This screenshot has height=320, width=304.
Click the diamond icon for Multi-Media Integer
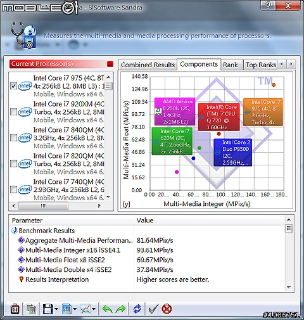click(x=21, y=250)
